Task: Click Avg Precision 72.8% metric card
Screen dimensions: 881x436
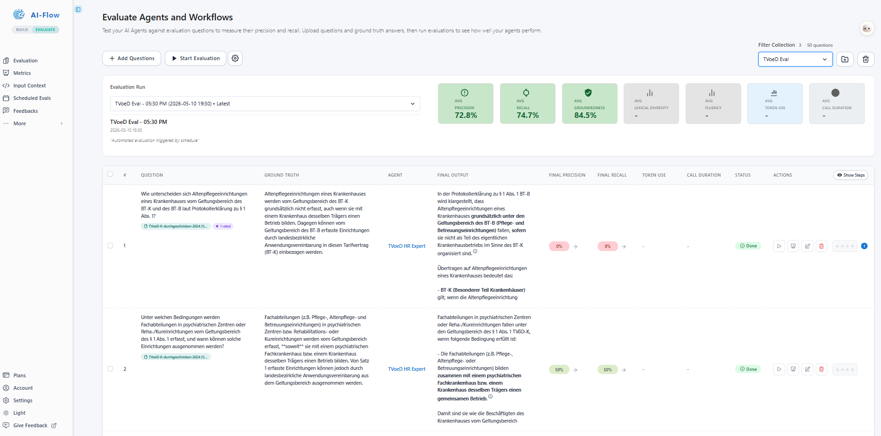Action: (x=466, y=104)
